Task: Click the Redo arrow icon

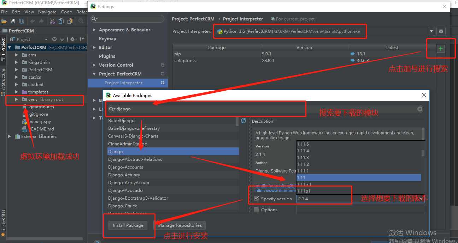Action: [41, 21]
